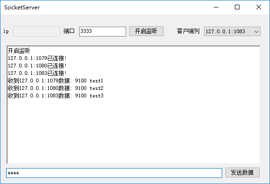Click the 端口 label
The height and width of the screenshot is (184, 270).
(x=69, y=31)
